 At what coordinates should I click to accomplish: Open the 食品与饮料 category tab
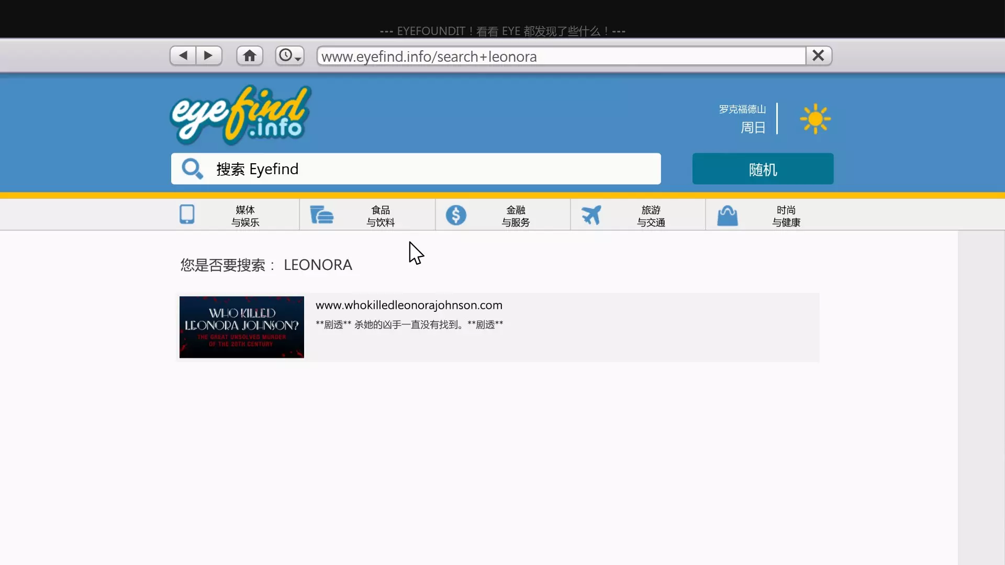[381, 216]
